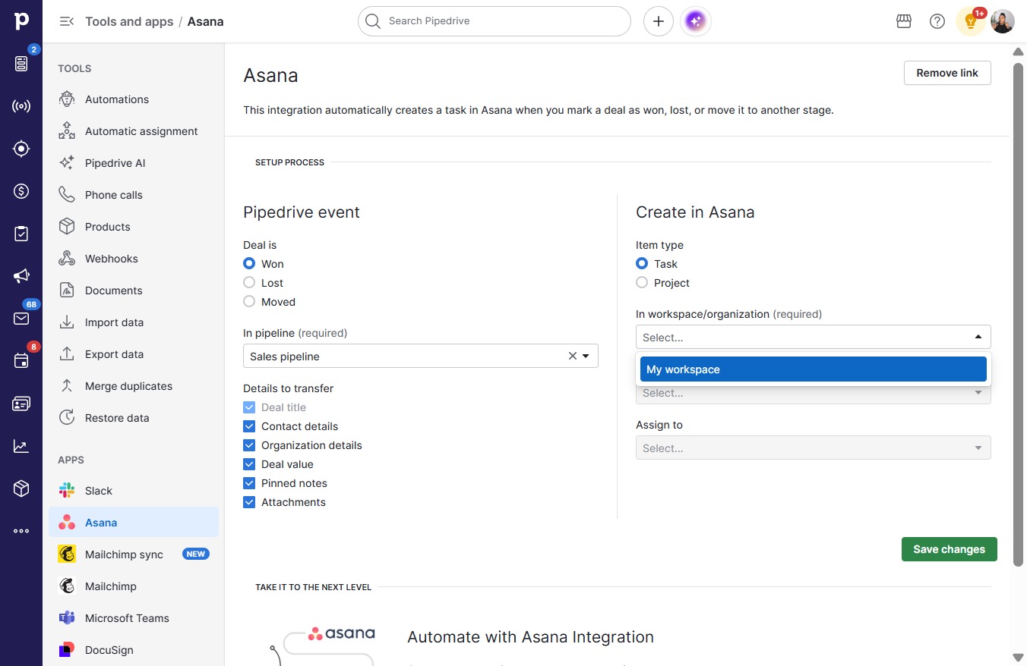Clear the Sales pipeline selection with the X
The height and width of the screenshot is (666, 1027).
573,356
